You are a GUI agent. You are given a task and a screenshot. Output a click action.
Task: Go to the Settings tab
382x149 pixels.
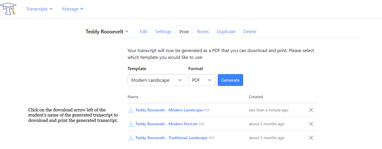(163, 32)
